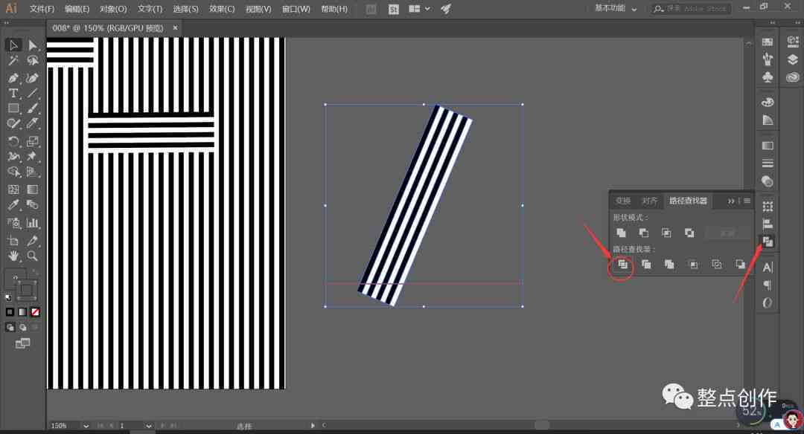
Task: Open the 文件(F) menu
Action: (42, 9)
